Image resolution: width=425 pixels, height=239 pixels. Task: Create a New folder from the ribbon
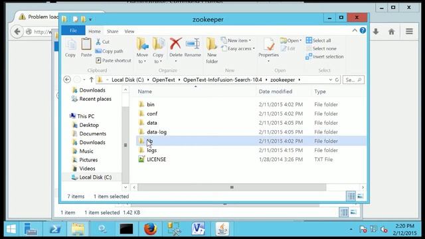tap(212, 51)
